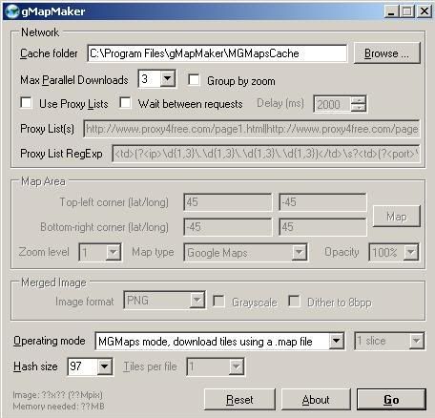435x418 pixels.
Task: Close the gMapMaker window
Action: point(425,11)
